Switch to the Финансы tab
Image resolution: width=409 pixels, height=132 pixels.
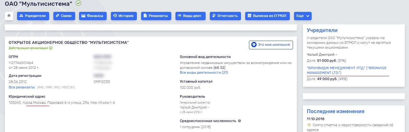pos(93,16)
